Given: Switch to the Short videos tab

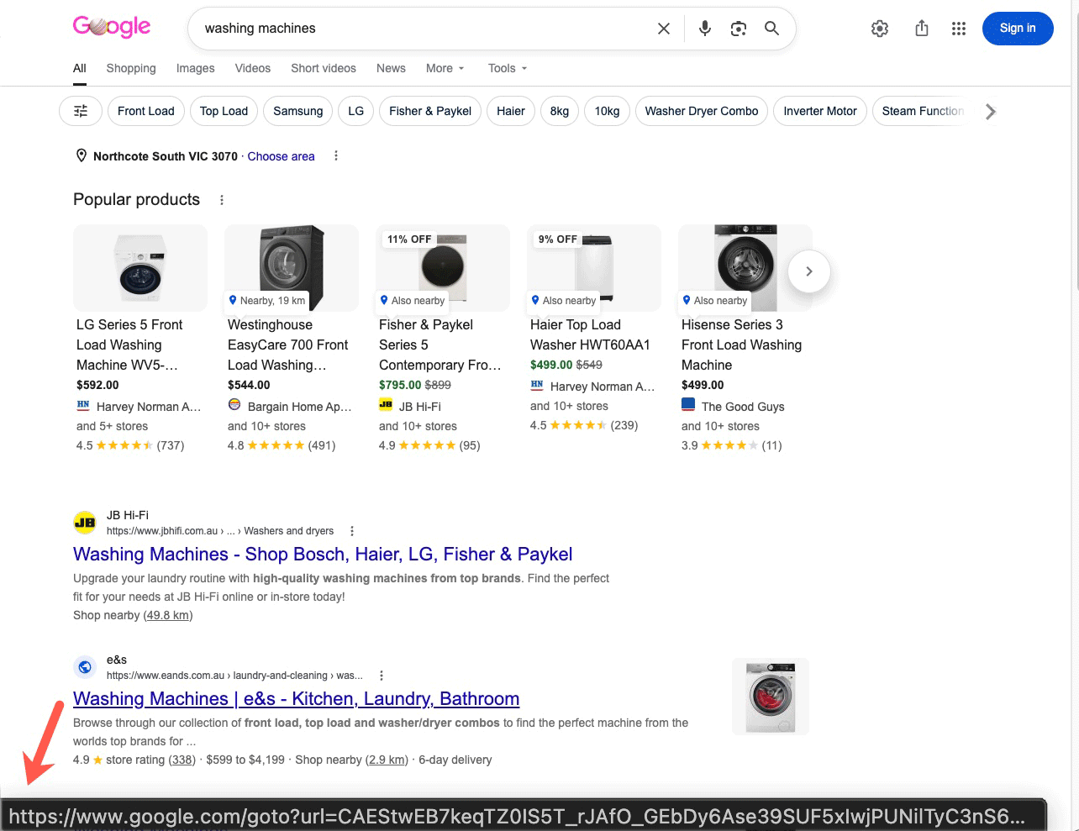Looking at the screenshot, I should [x=324, y=68].
